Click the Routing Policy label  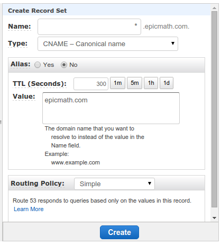click(x=38, y=184)
